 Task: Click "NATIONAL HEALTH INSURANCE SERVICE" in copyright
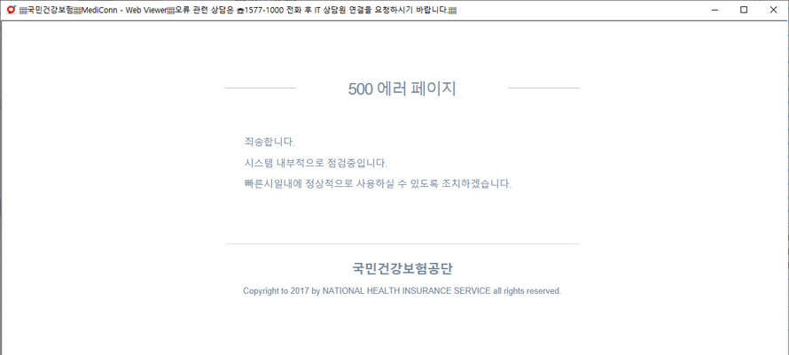[x=406, y=291]
